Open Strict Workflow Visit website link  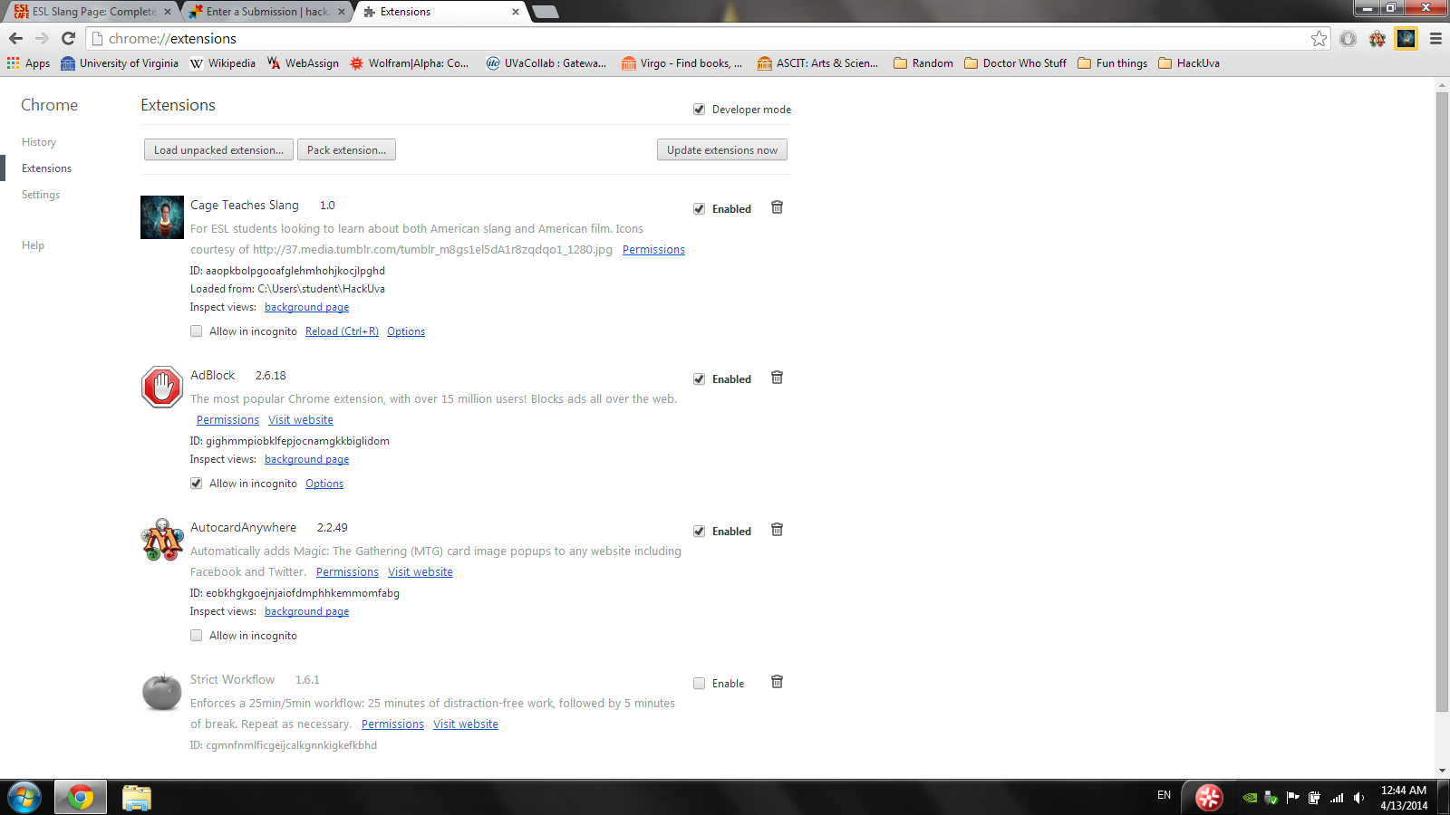pos(466,724)
